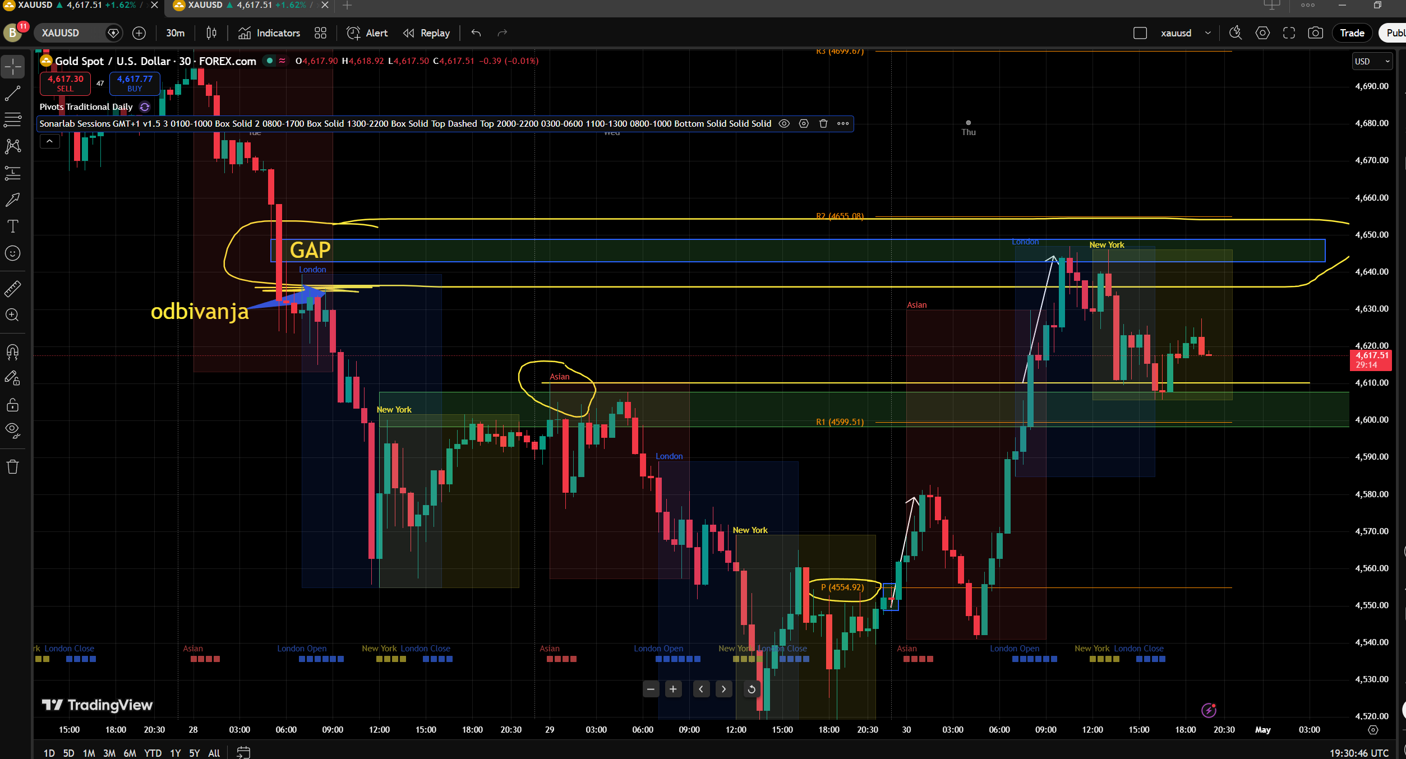The image size is (1406, 759).
Task: Open the USD currency dropdown
Action: [x=1372, y=61]
